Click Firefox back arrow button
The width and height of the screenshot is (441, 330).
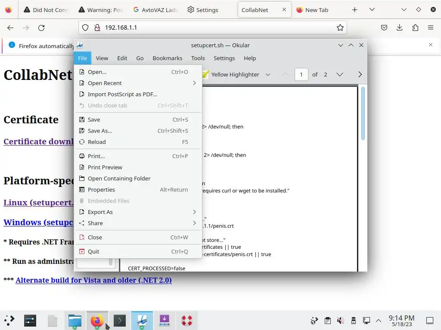[x=10, y=27]
